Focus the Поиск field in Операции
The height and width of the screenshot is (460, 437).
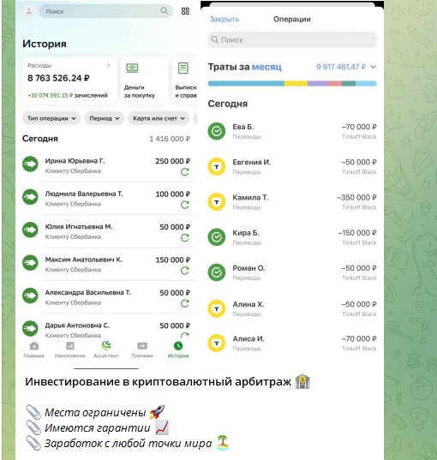292,40
